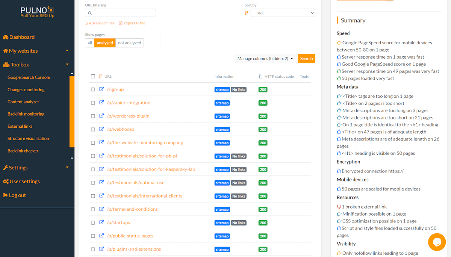Viewport: 451px width, 257px height.
Task: Click the URL filtering input field
Action: pos(121,13)
